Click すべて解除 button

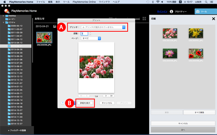click(x=199, y=112)
